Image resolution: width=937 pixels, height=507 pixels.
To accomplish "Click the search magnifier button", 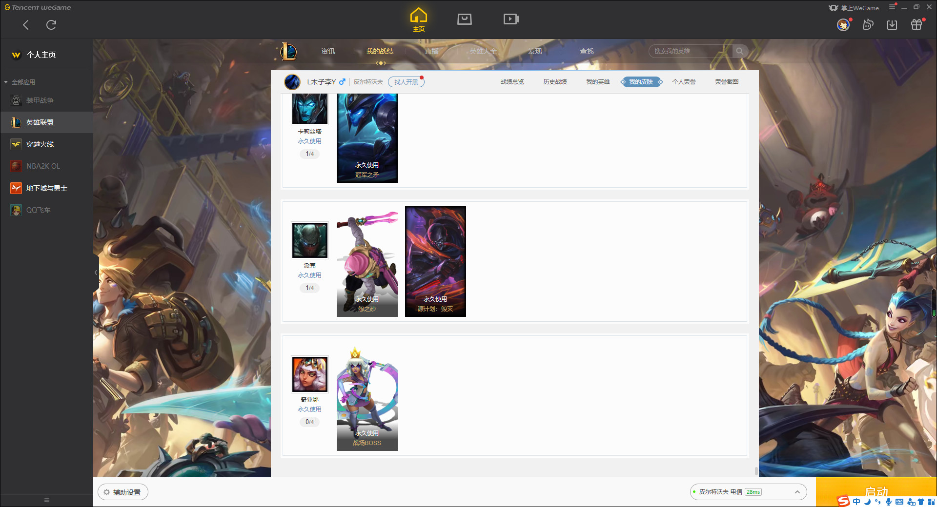I will coord(740,51).
